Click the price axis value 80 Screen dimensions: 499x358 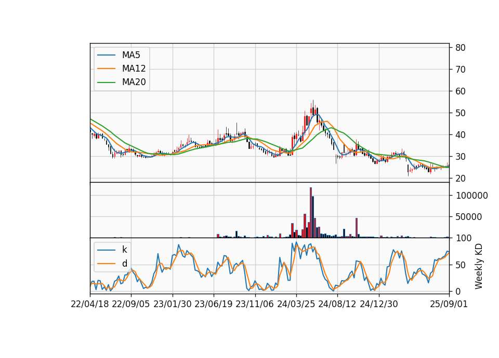[461, 48]
